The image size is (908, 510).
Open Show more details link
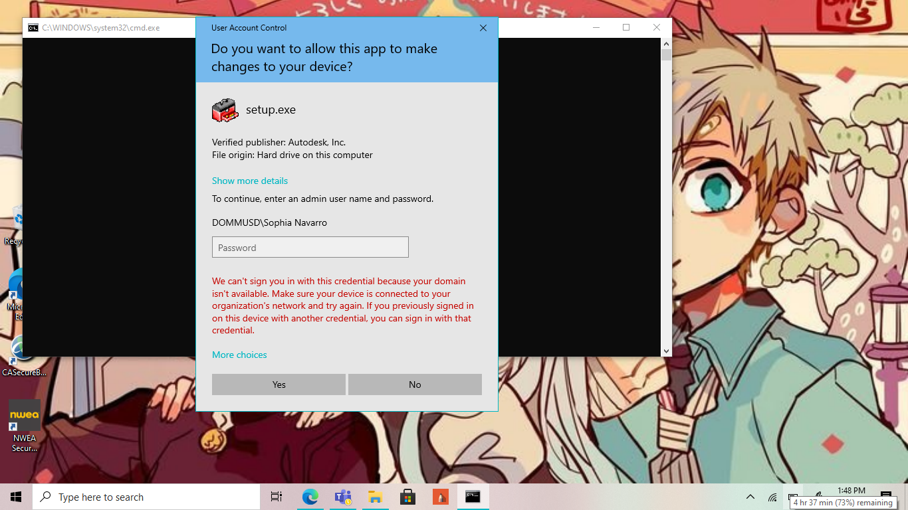(x=250, y=181)
